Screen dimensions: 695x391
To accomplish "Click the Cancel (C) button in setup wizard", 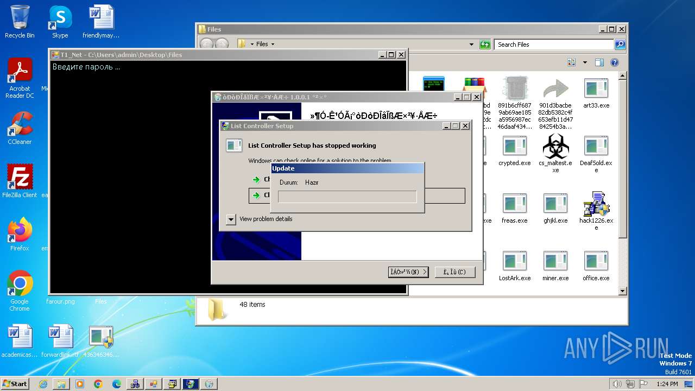I will (x=455, y=272).
